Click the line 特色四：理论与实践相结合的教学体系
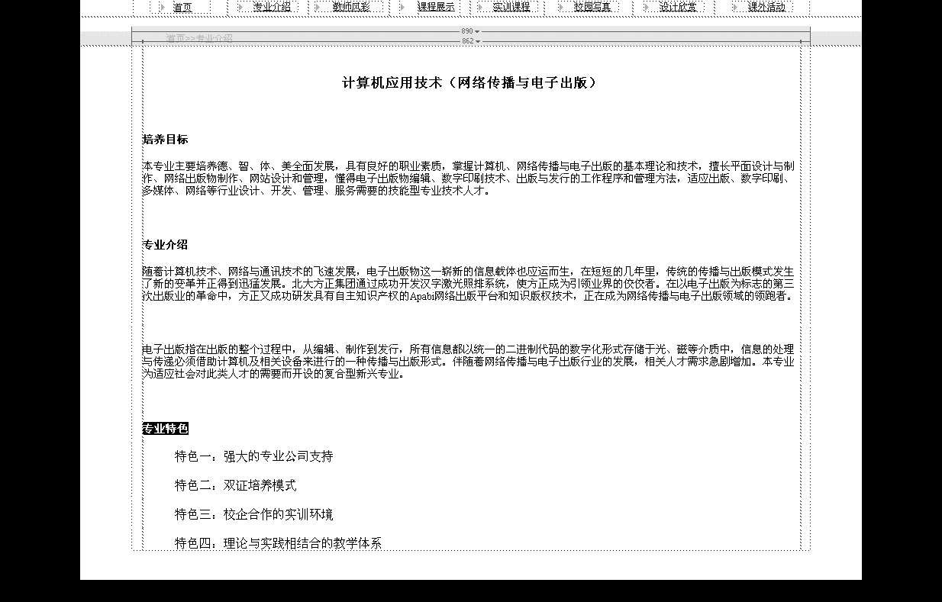This screenshot has width=942, height=602. (278, 543)
